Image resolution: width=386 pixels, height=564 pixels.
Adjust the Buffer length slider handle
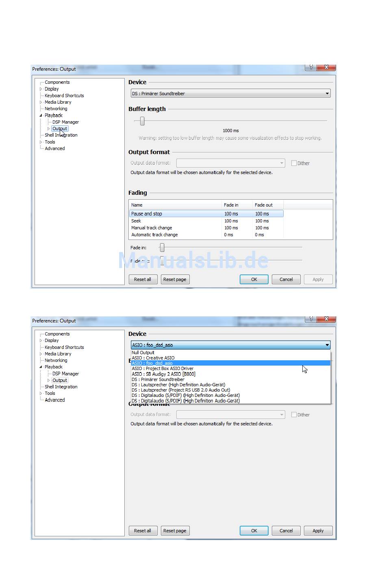click(142, 121)
